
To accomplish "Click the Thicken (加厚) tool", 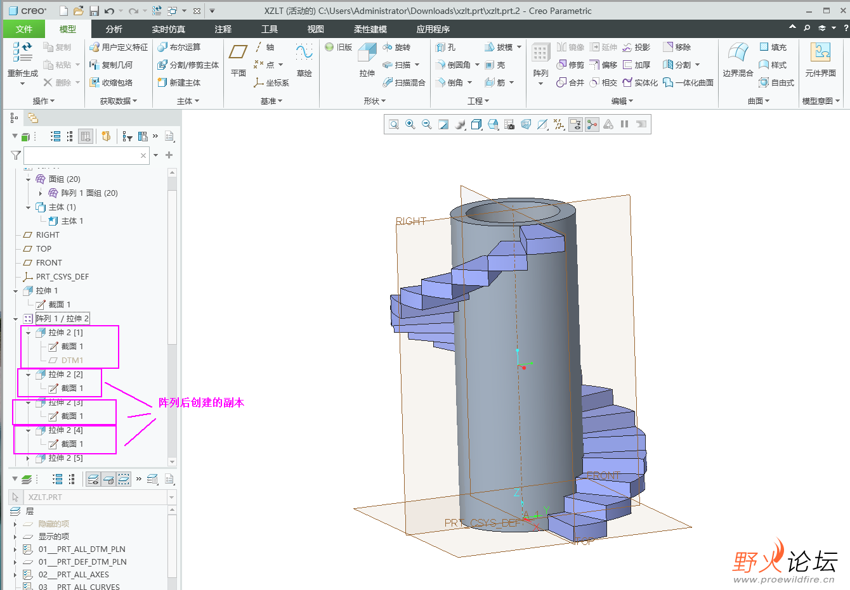I will [637, 65].
